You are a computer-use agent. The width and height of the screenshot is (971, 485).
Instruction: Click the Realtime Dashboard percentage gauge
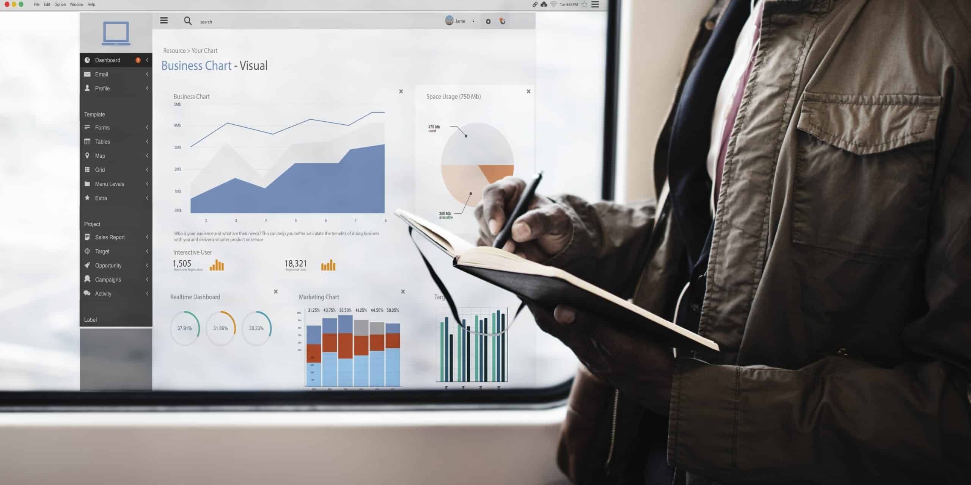click(185, 328)
